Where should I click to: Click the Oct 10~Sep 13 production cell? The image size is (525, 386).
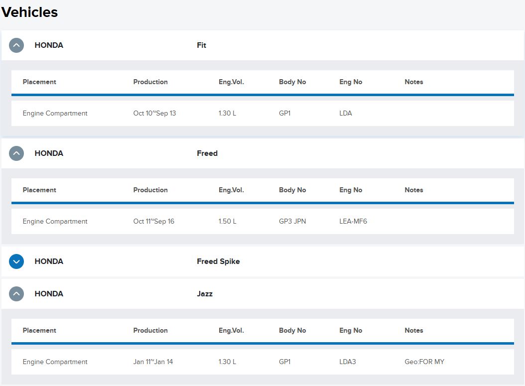155,113
